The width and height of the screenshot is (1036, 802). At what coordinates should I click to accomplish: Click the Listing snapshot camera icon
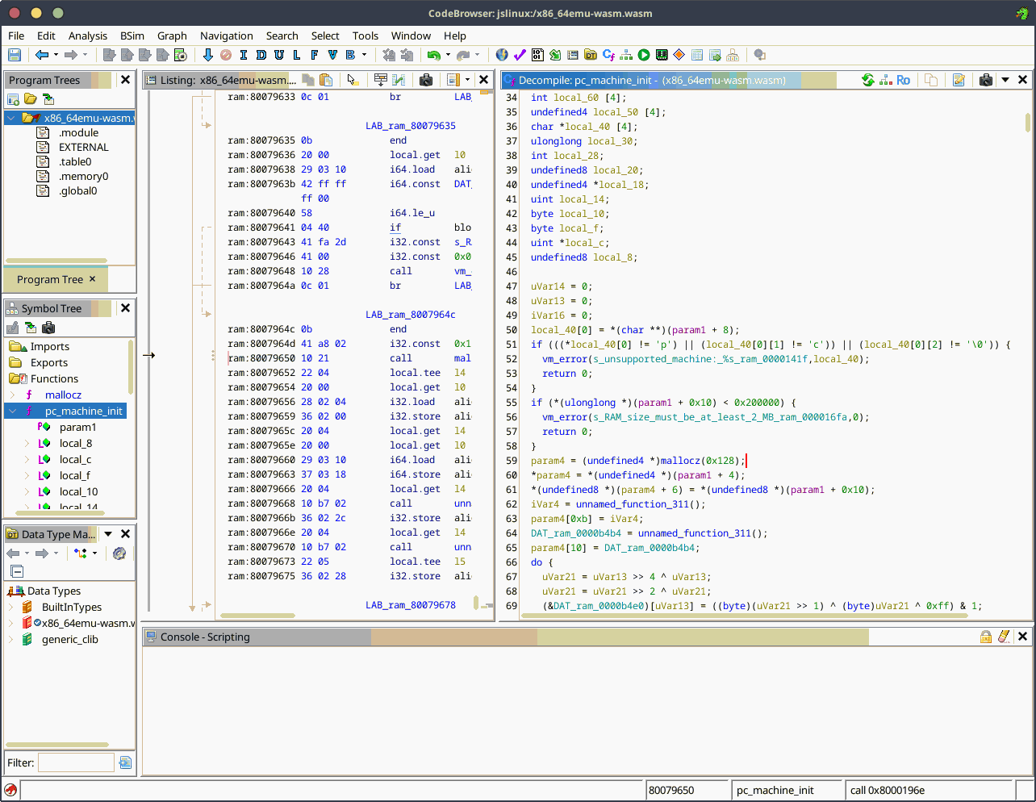[426, 80]
